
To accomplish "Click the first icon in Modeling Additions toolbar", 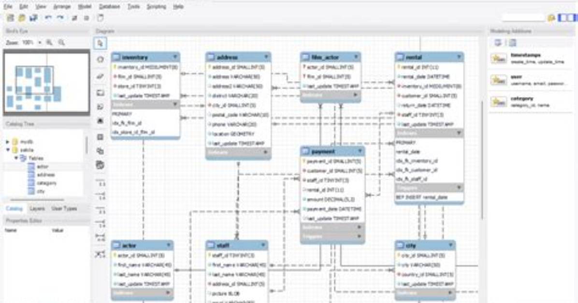I will pyautogui.click(x=498, y=43).
